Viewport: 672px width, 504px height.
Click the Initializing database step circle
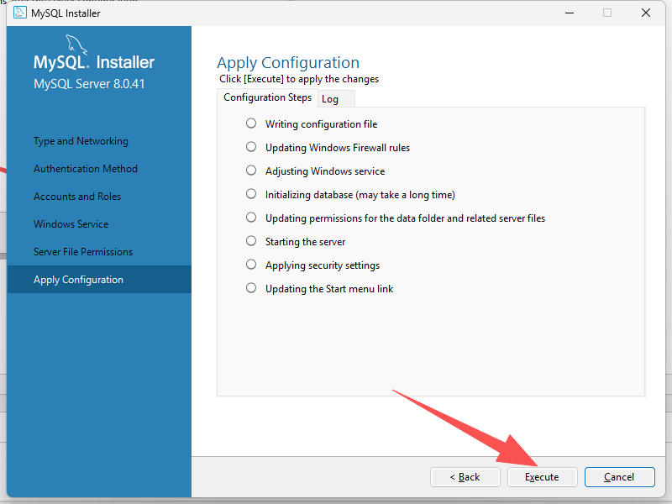click(251, 194)
